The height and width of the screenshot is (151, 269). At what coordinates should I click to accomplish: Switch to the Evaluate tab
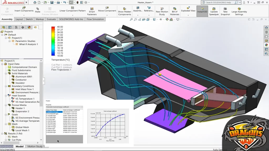pyautogui.click(x=51, y=19)
